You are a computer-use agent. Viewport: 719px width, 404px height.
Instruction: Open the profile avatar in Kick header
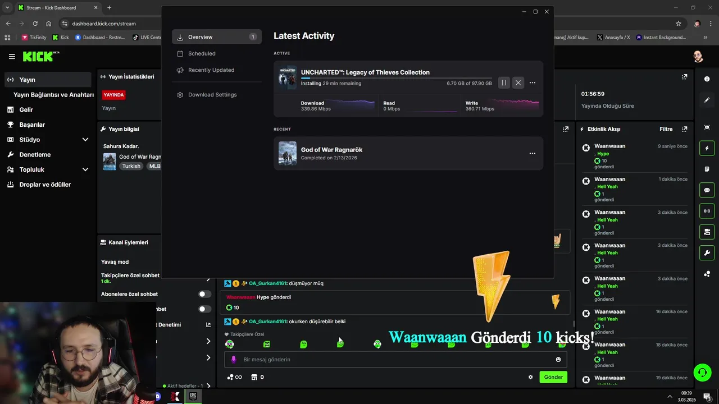click(698, 56)
